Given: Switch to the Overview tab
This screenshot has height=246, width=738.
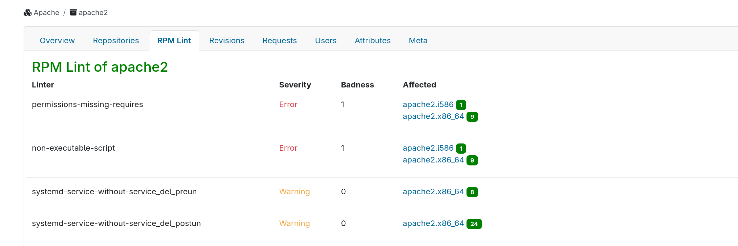Looking at the screenshot, I should [57, 41].
